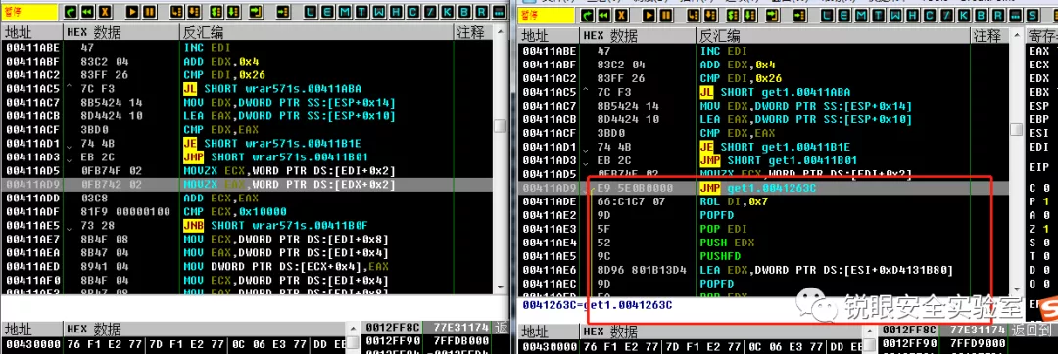Click Step into in the wrar571s window toolbar
The height and width of the screenshot is (354, 1058).
[x=176, y=12]
